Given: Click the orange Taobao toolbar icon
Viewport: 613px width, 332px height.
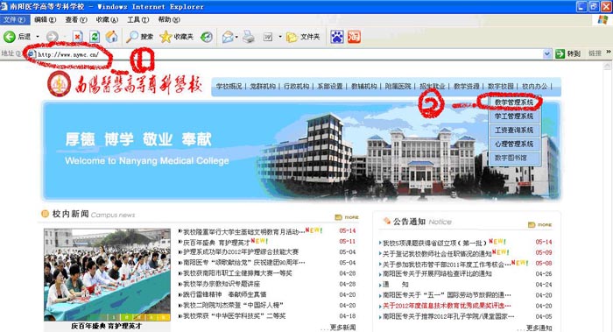Looking at the screenshot, I should click(x=354, y=37).
